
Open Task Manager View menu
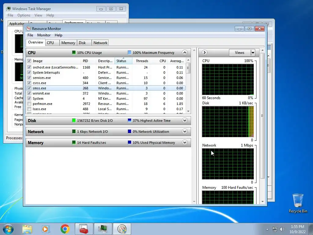coord(38,15)
